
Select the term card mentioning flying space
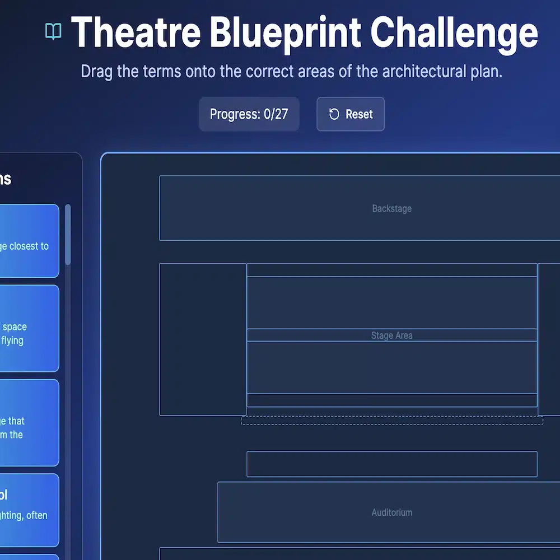(28, 329)
